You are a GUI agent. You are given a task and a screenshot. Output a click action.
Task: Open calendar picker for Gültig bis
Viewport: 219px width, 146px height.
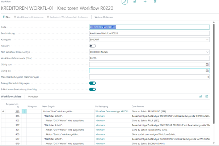[x=207, y=71]
